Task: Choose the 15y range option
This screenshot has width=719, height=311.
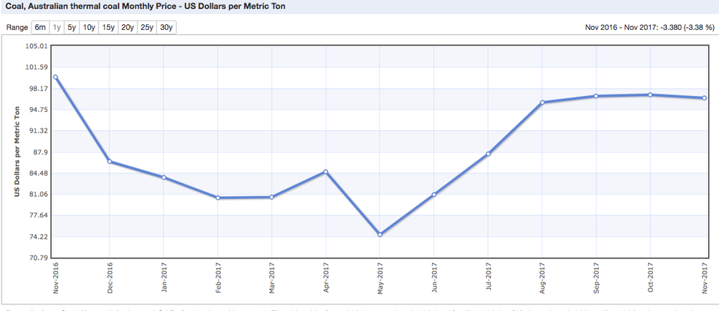Action: click(x=108, y=28)
